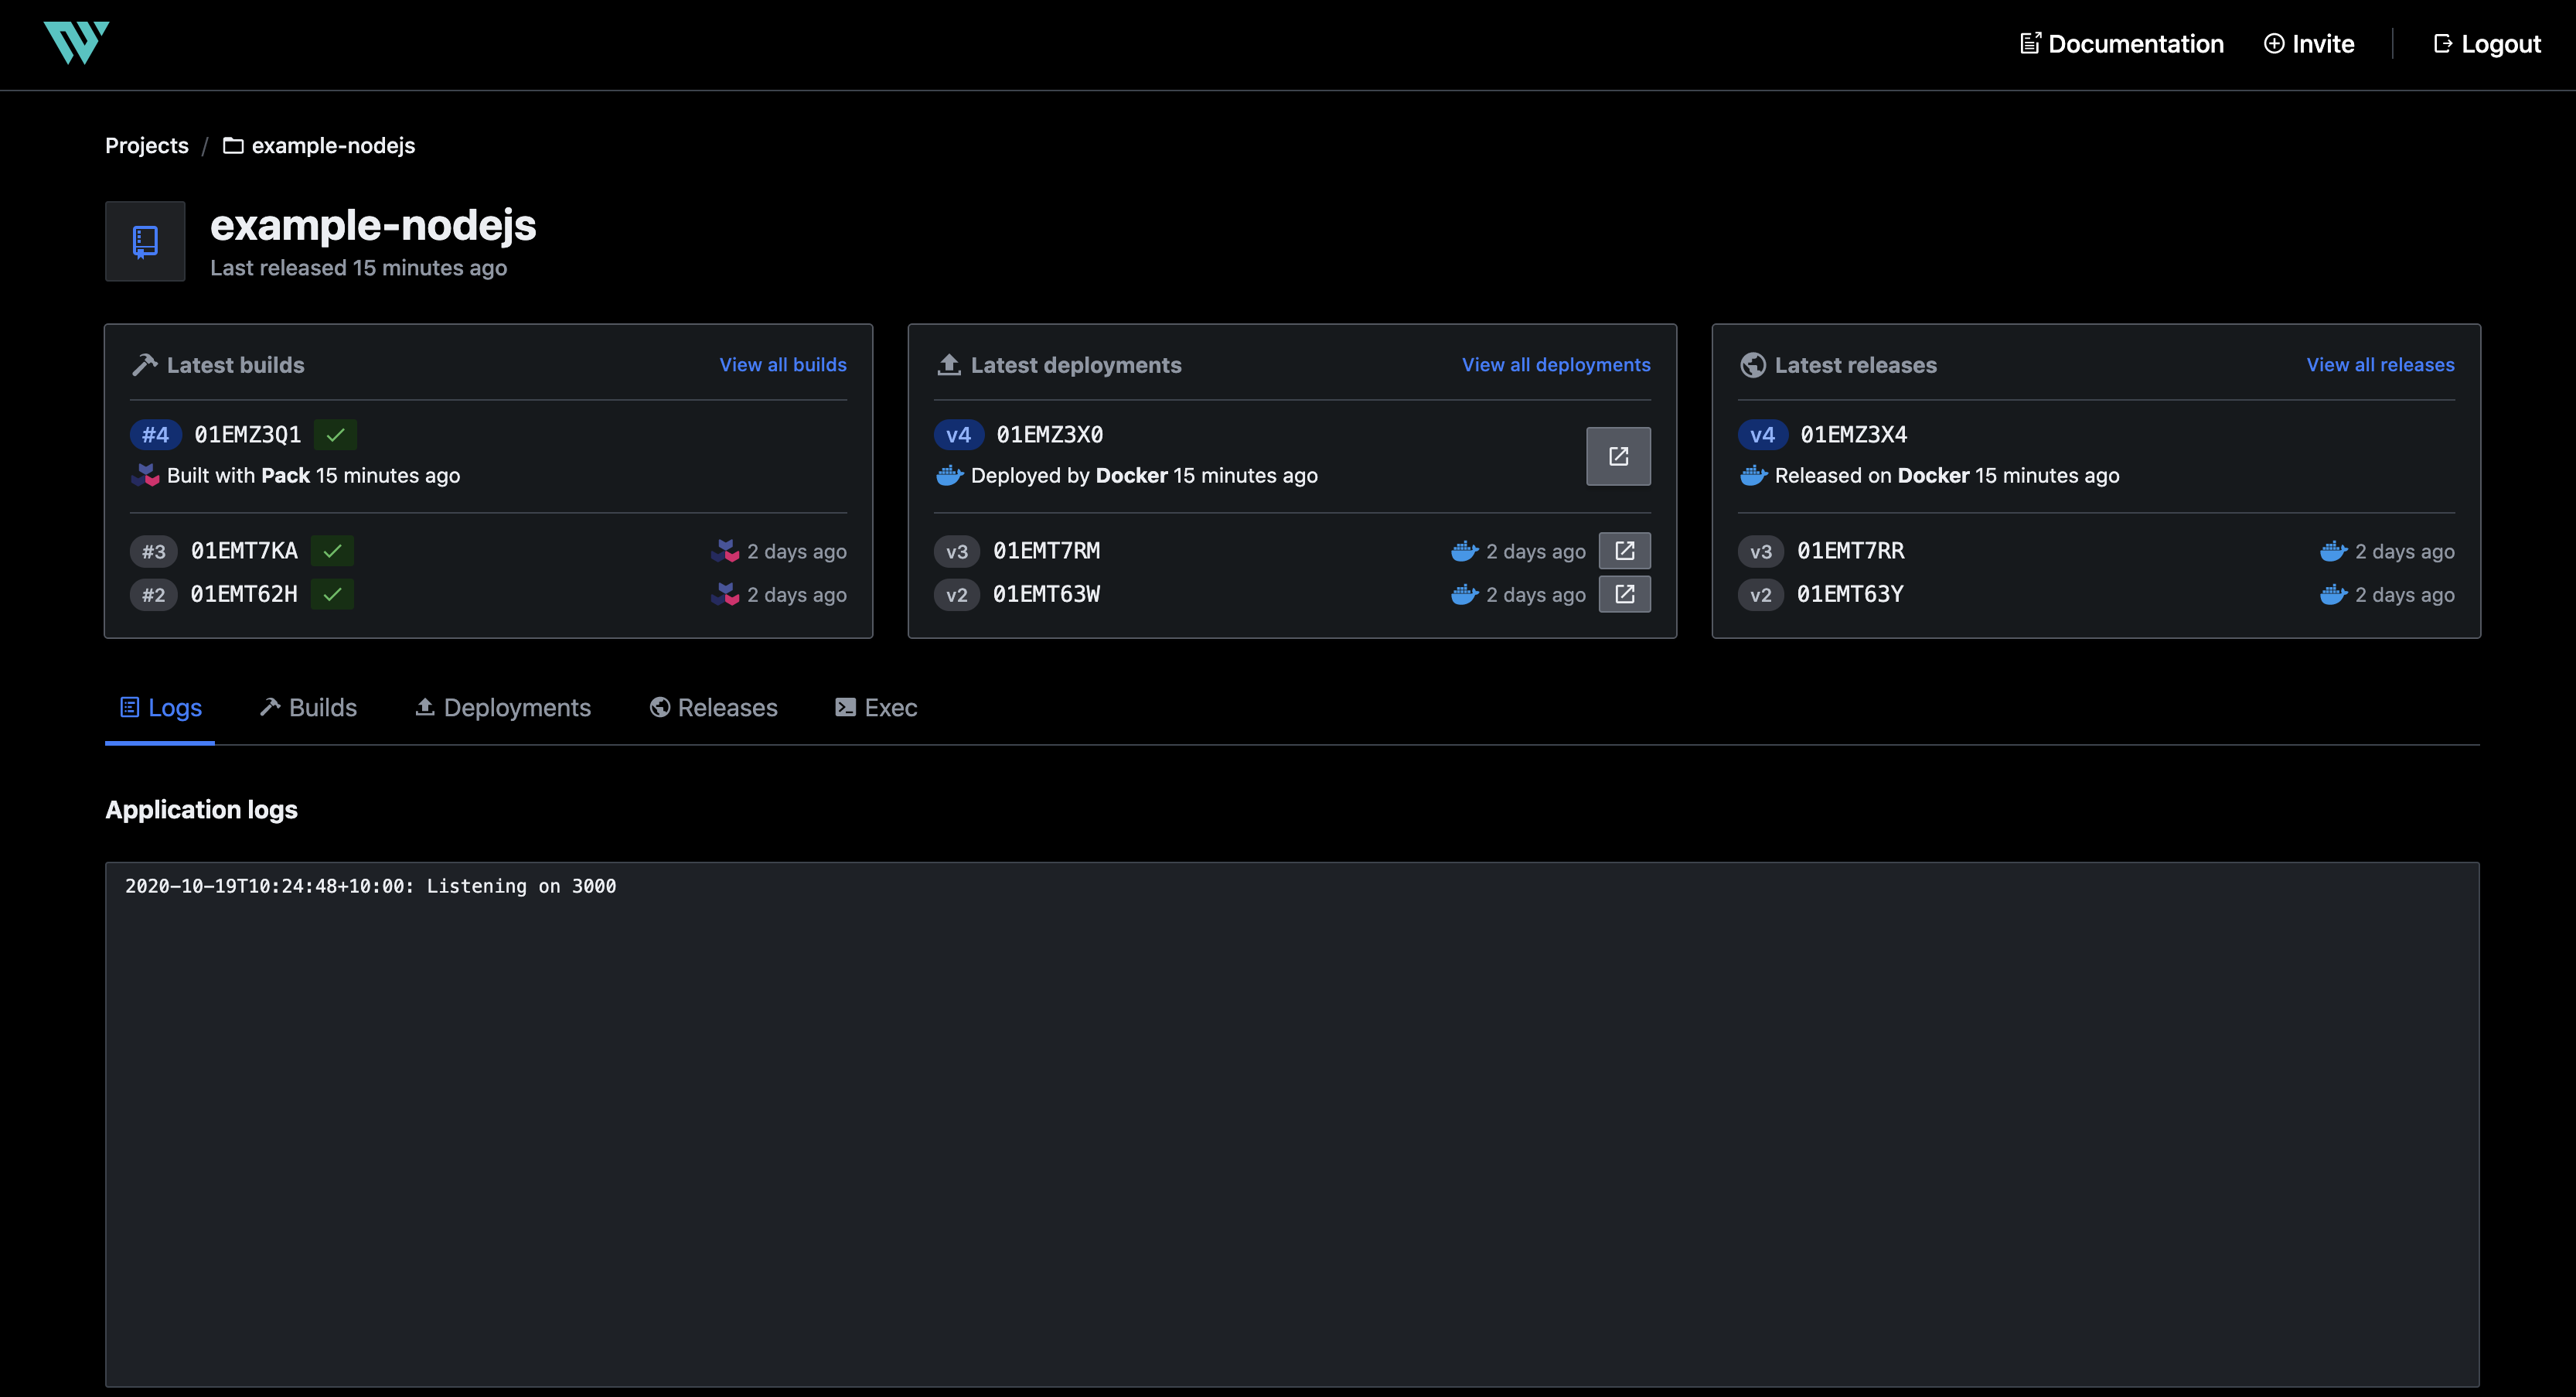Open release 01EMT7RR
The image size is (2576, 1397).
[x=1850, y=551]
